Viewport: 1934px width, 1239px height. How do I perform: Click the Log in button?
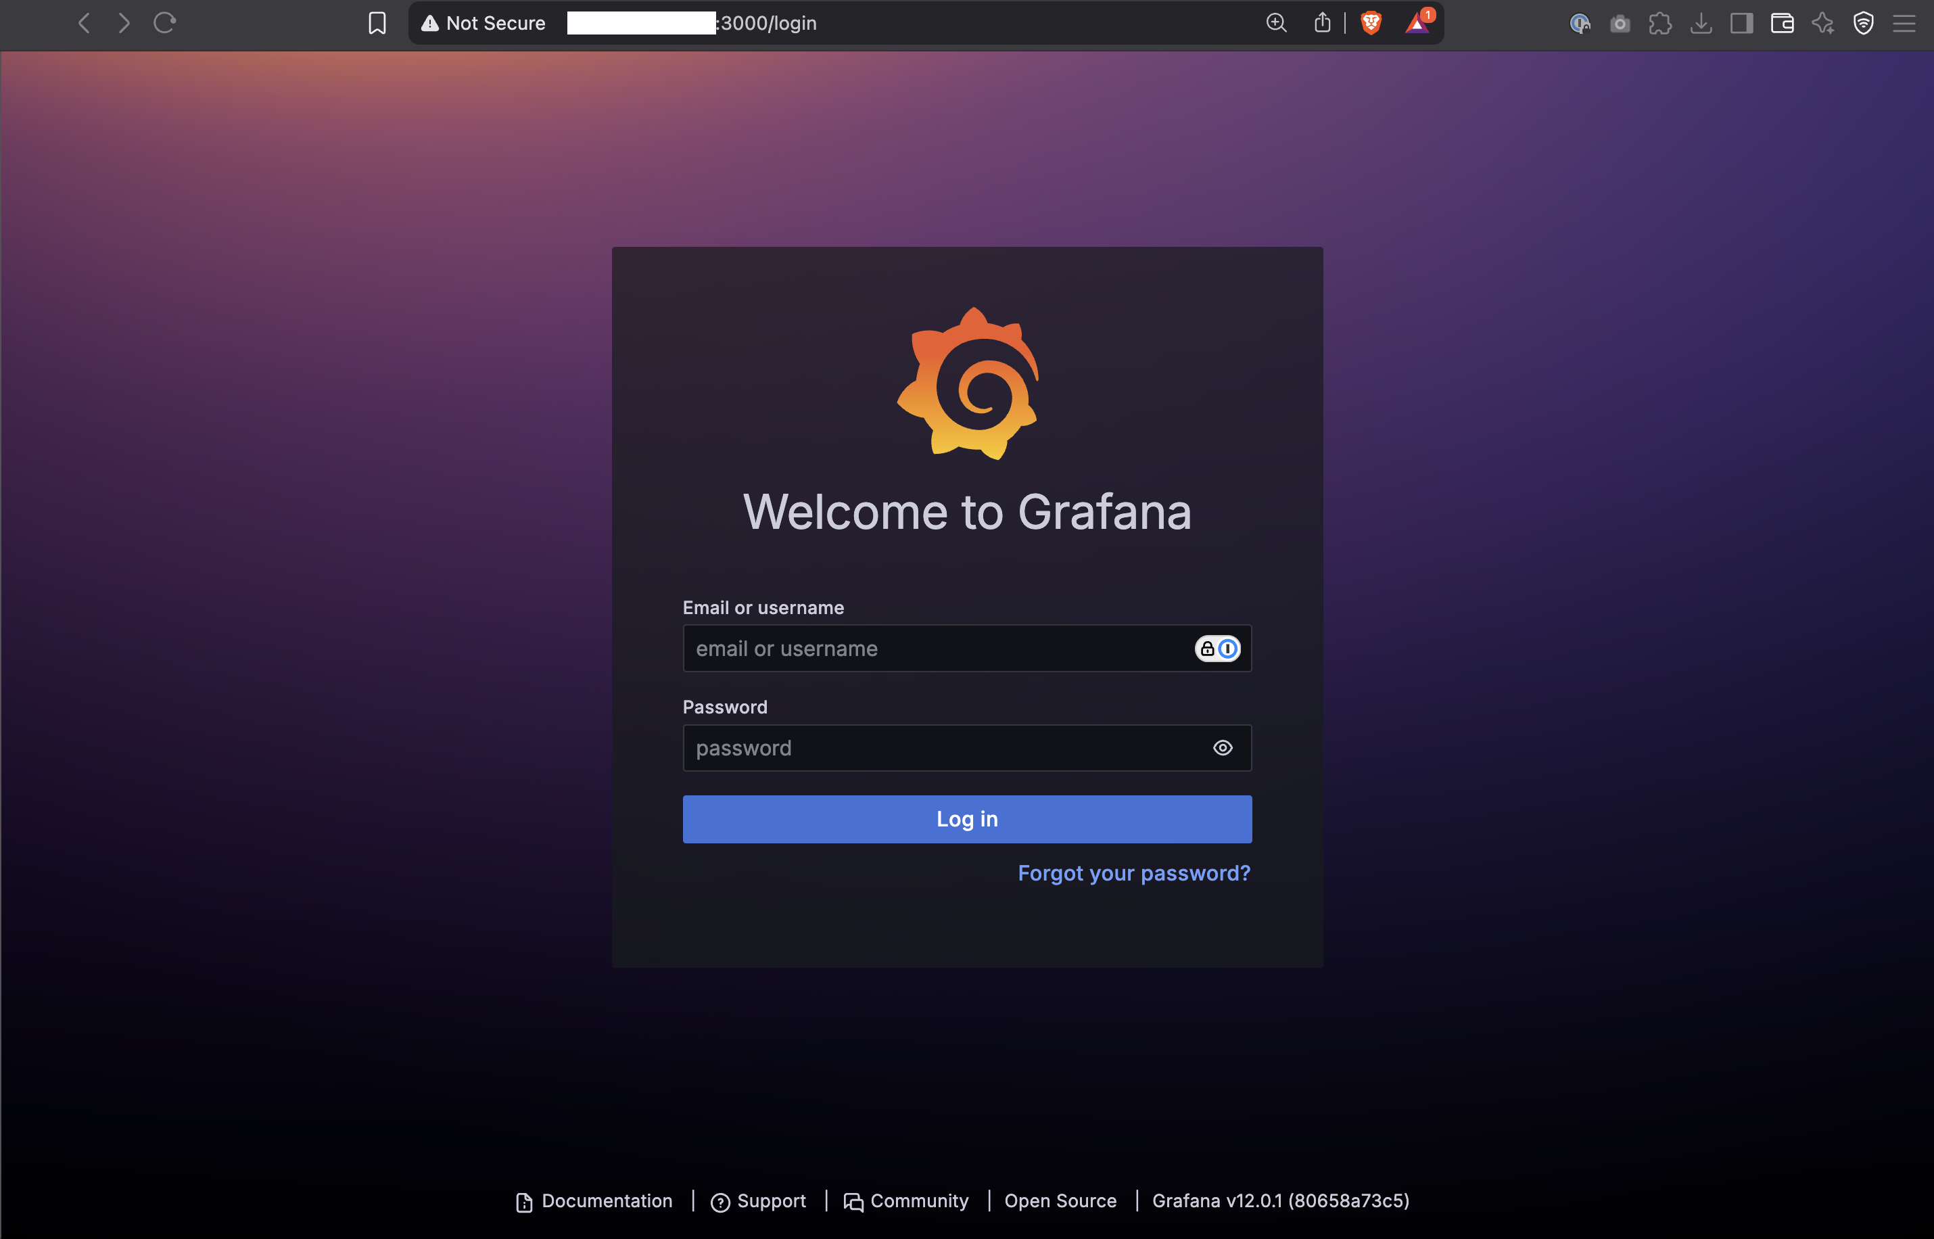click(x=967, y=819)
